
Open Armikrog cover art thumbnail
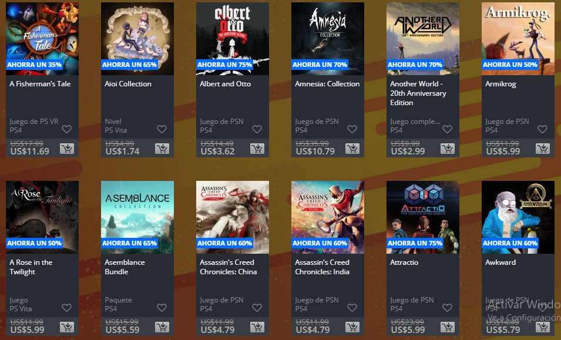pos(518,39)
